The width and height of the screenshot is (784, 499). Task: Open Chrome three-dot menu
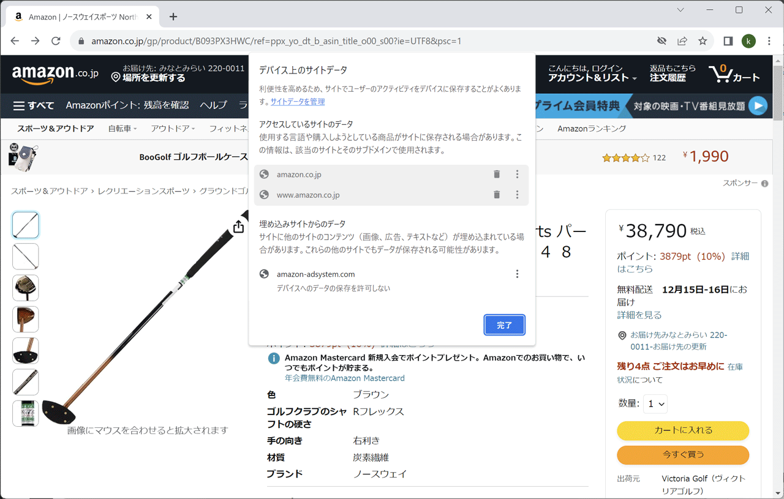(x=769, y=41)
